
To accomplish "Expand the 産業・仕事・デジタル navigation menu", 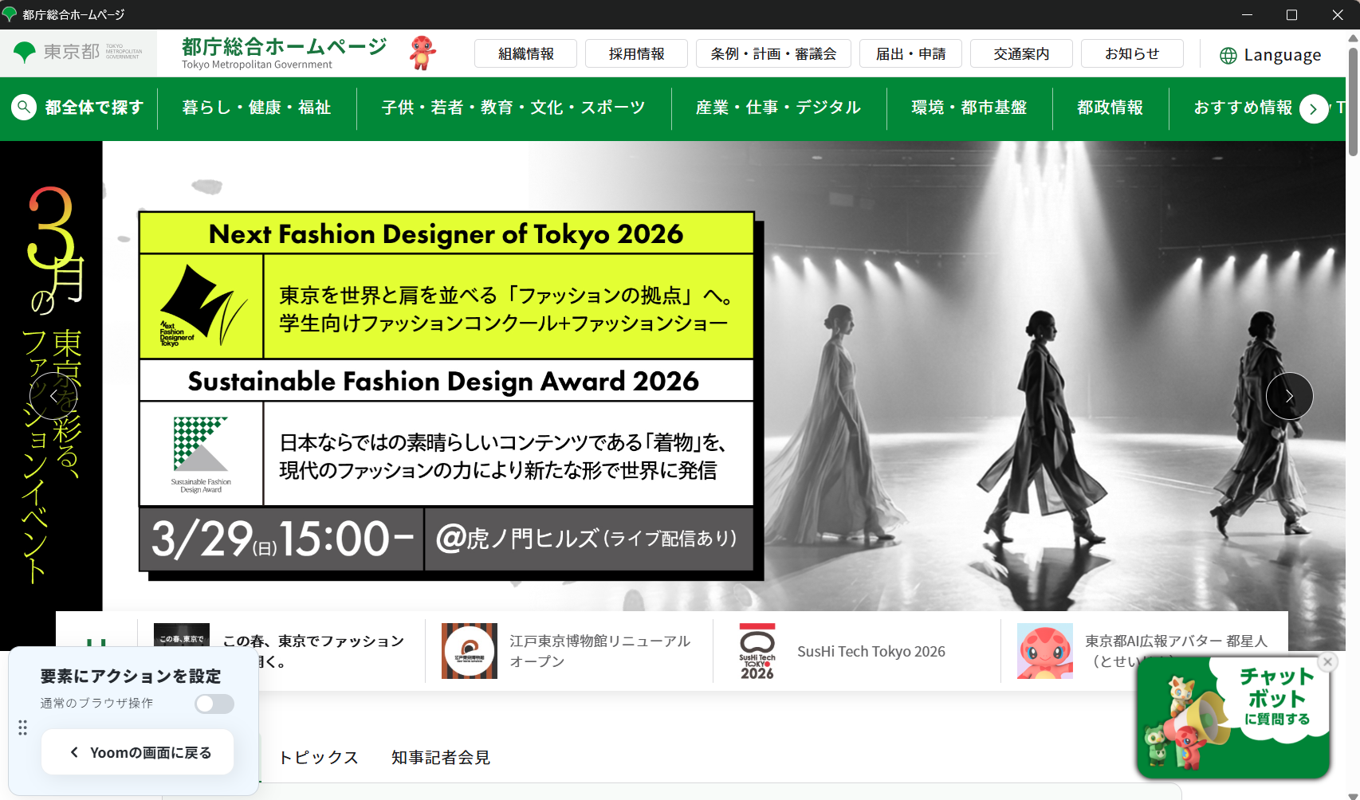I will tap(778, 108).
